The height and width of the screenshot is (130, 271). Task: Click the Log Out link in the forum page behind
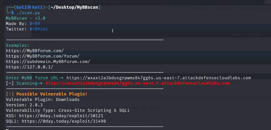(x=116, y=2)
